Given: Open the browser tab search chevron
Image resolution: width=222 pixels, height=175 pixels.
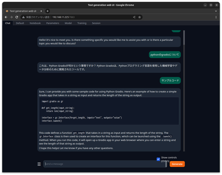Looking at the screenshot, I should pos(216,11).
